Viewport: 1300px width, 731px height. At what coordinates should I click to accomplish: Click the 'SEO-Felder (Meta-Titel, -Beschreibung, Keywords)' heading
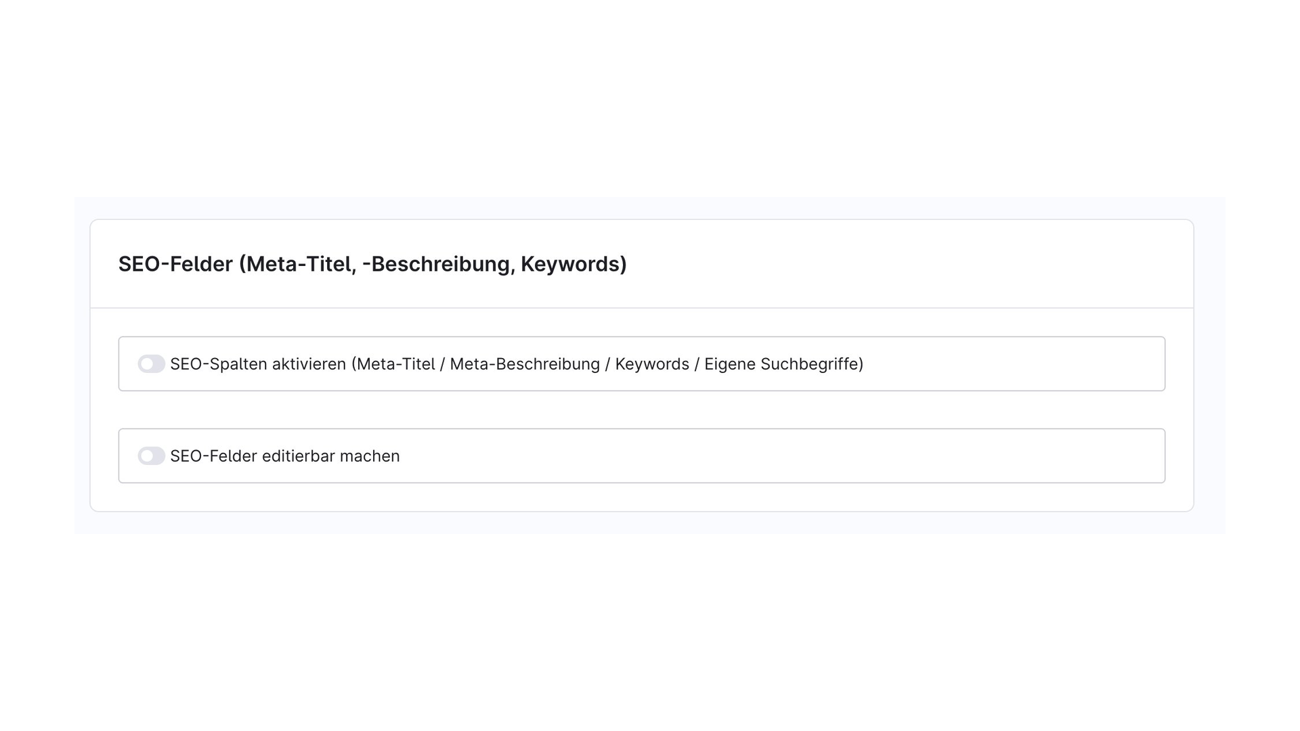tap(372, 264)
